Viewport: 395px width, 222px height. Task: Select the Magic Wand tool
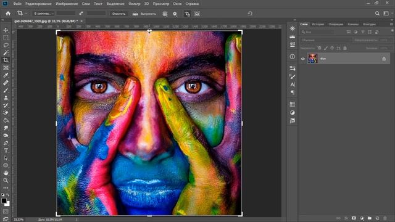click(6, 53)
